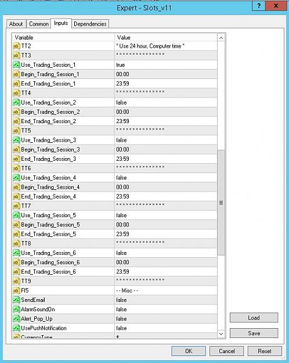This screenshot has height=363, width=289.
Task: Reset inputs using the Reset button
Action: click(x=265, y=351)
